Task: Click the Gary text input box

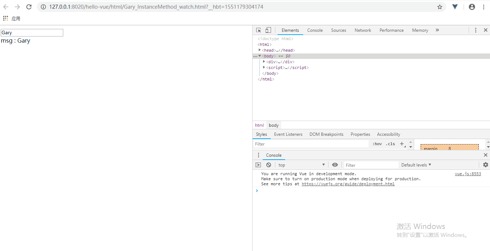Action: (x=32, y=33)
